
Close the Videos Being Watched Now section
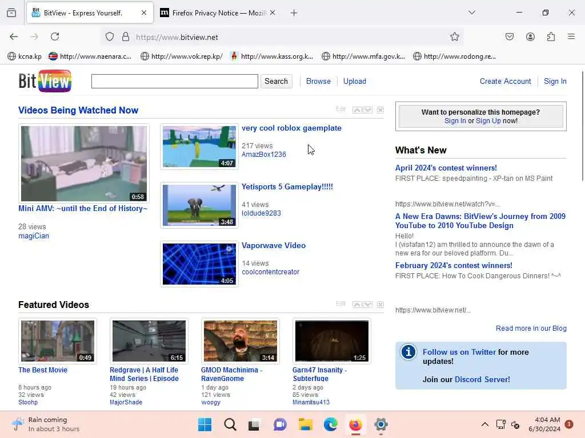tap(380, 110)
